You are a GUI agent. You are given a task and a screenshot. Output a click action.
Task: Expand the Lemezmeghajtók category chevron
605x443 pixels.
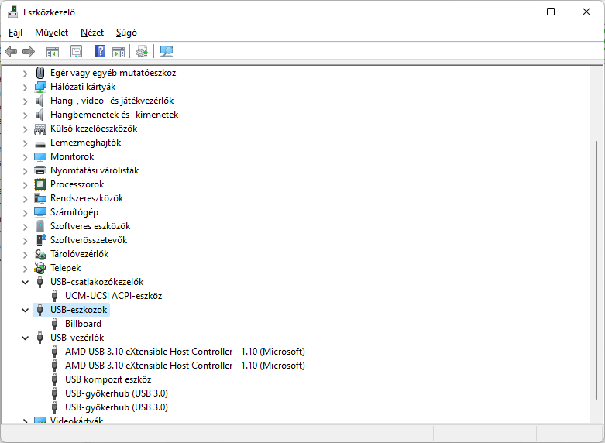pos(25,143)
